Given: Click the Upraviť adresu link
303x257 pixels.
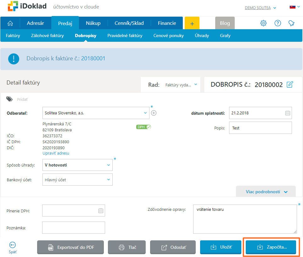Looking at the screenshot, I should pos(56,153).
